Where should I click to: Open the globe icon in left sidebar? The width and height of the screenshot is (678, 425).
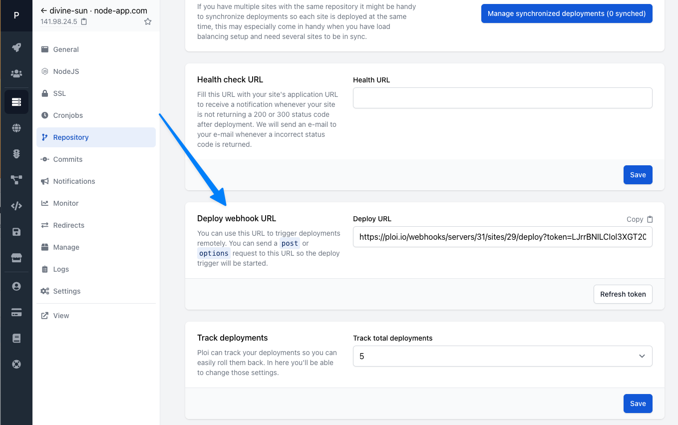16,128
